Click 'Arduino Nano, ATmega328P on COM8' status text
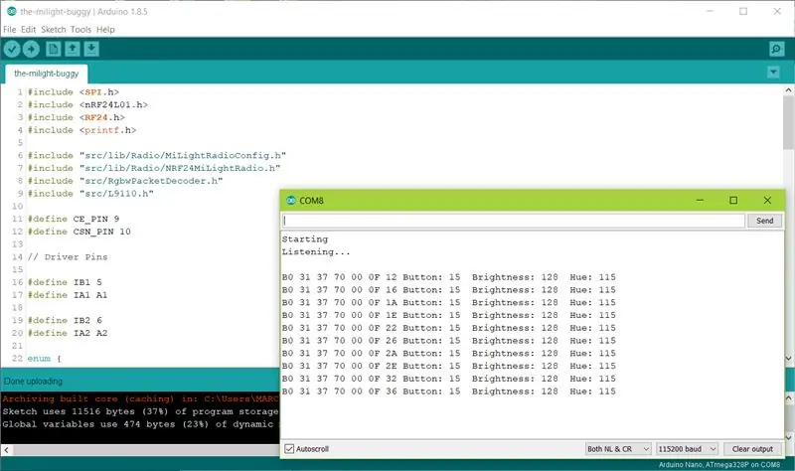This screenshot has height=471, width=795. (719, 464)
